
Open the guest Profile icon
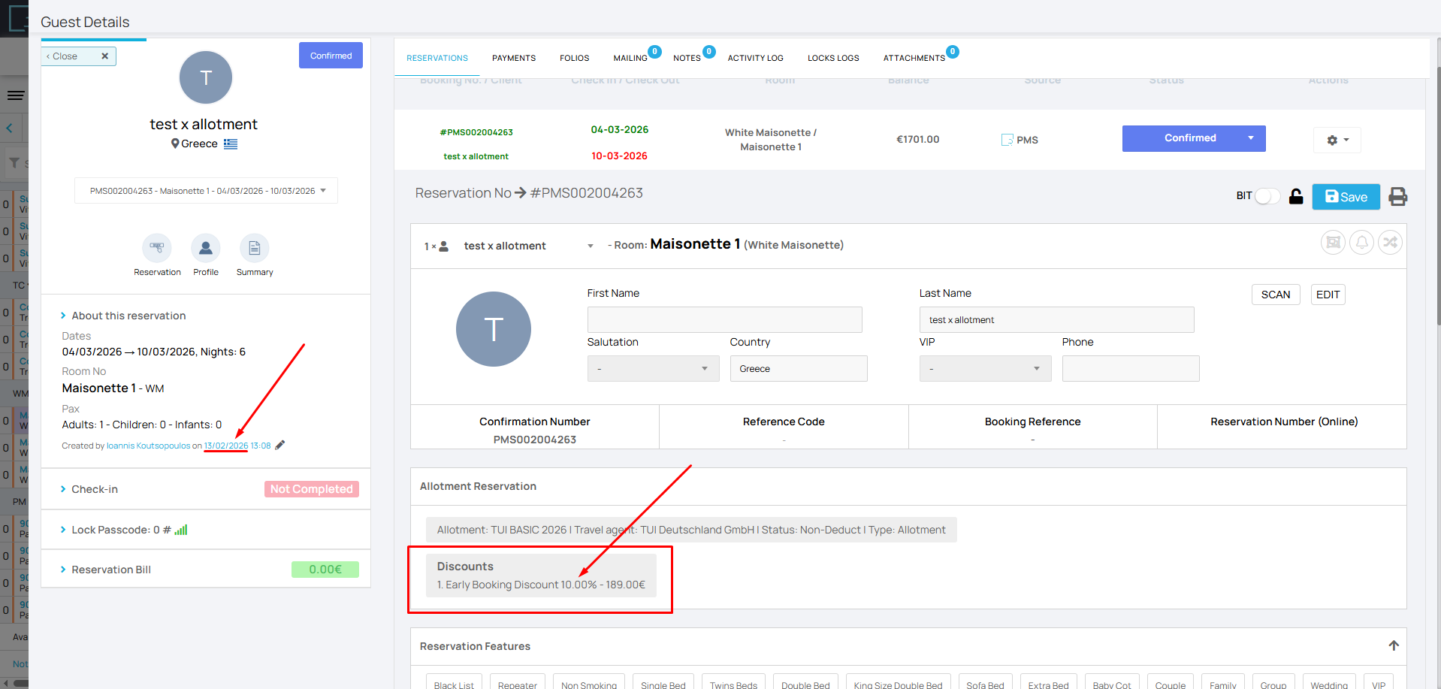point(205,248)
